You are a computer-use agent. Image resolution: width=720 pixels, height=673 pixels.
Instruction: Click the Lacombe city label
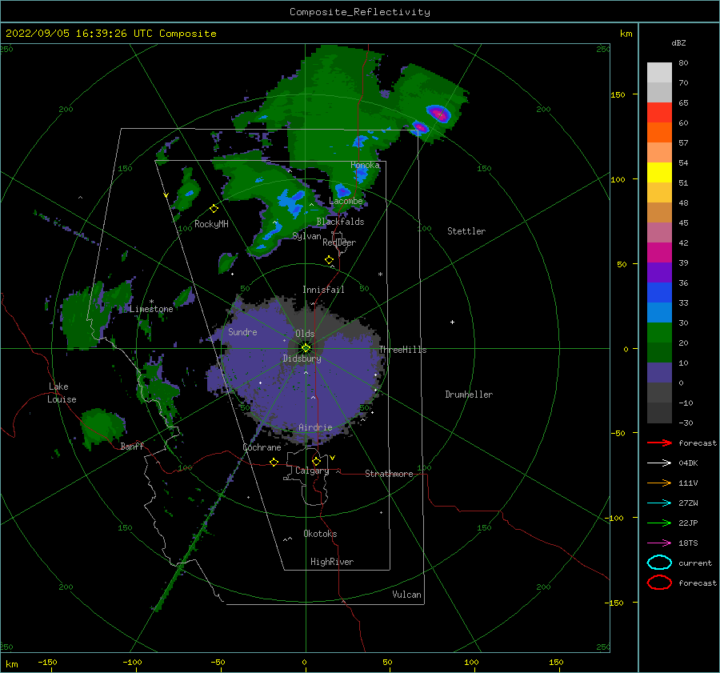click(346, 201)
